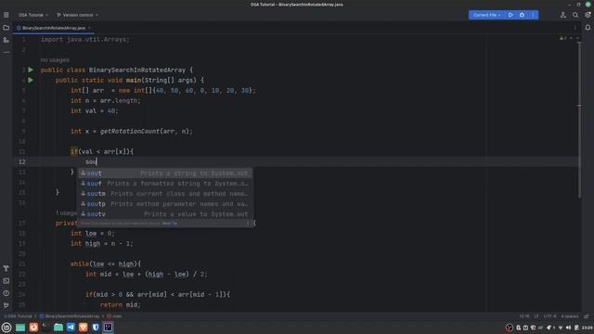This screenshot has height=334, width=594.
Task: Click Next Tip link in completion popup
Action: pyautogui.click(x=169, y=223)
